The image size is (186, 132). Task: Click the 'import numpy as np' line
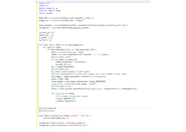(48, 8)
